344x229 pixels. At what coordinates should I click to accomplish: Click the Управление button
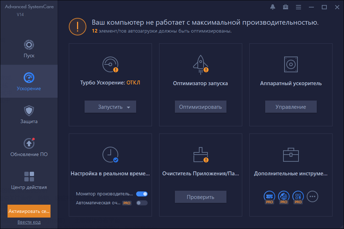[291, 107]
